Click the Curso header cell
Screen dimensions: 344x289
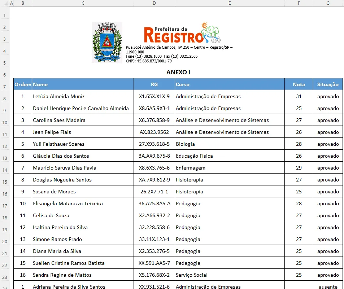[x=230, y=84]
